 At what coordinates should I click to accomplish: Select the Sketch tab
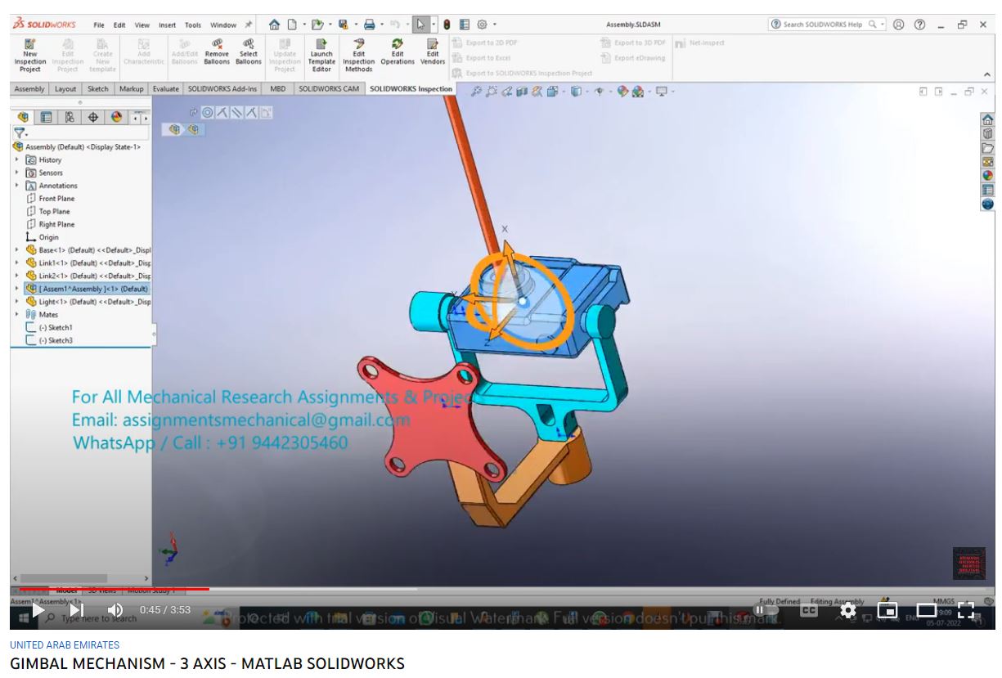click(98, 88)
